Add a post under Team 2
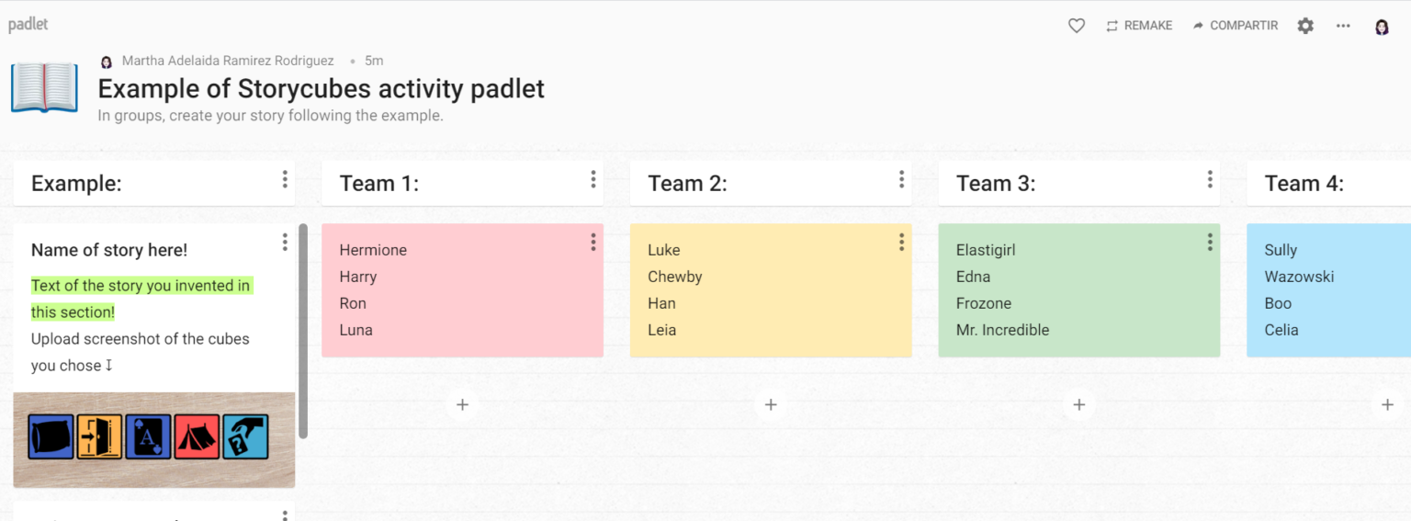 coord(771,404)
